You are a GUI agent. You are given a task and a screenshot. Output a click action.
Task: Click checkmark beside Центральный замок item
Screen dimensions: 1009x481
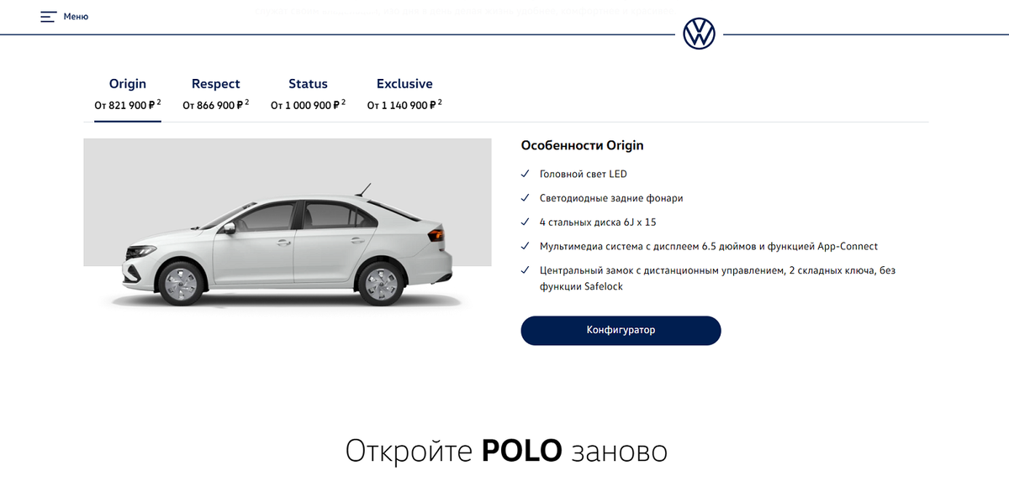[x=525, y=270]
